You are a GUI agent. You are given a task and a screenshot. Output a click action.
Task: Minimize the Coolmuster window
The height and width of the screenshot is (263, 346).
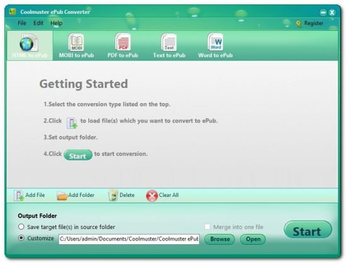coord(323,13)
